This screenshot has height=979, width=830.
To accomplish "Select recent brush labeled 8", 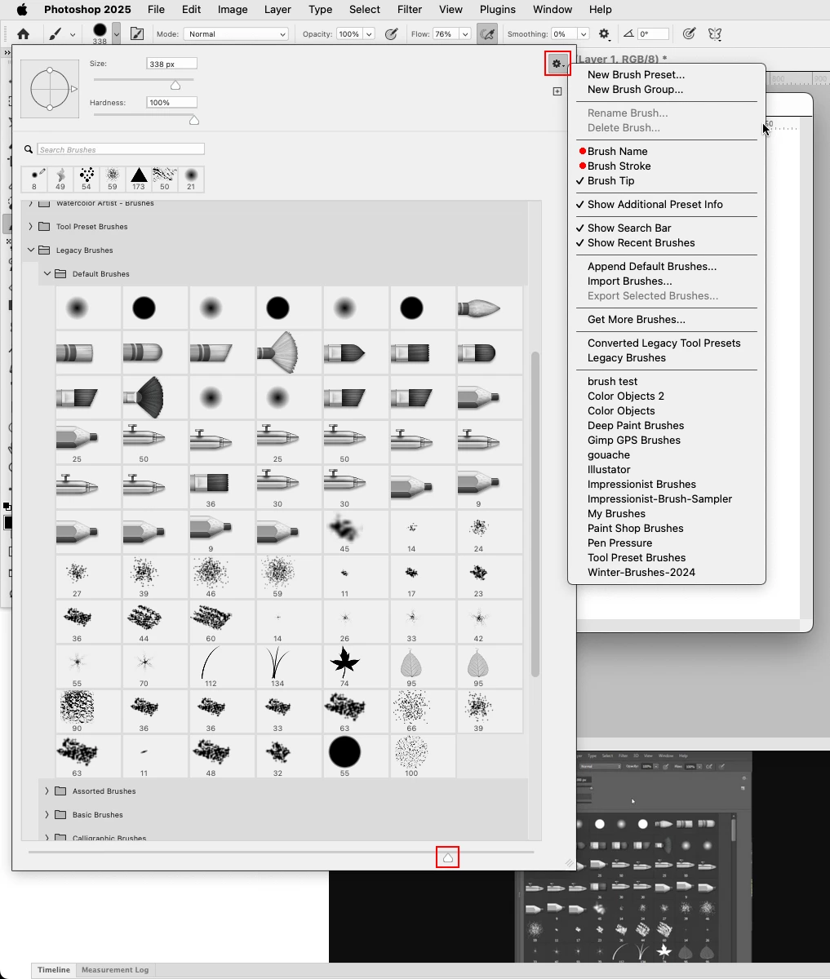I will 34,179.
